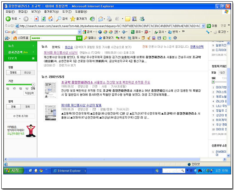
Task: Open 조규학 중앙전파관리소 서울분소 article link
Action: 106,82
